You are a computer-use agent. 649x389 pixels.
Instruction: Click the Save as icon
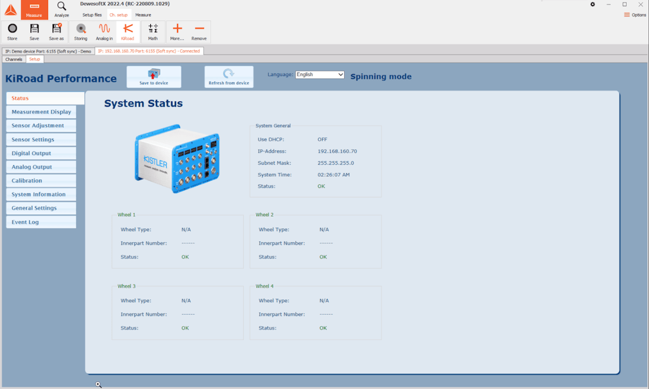pos(56,32)
